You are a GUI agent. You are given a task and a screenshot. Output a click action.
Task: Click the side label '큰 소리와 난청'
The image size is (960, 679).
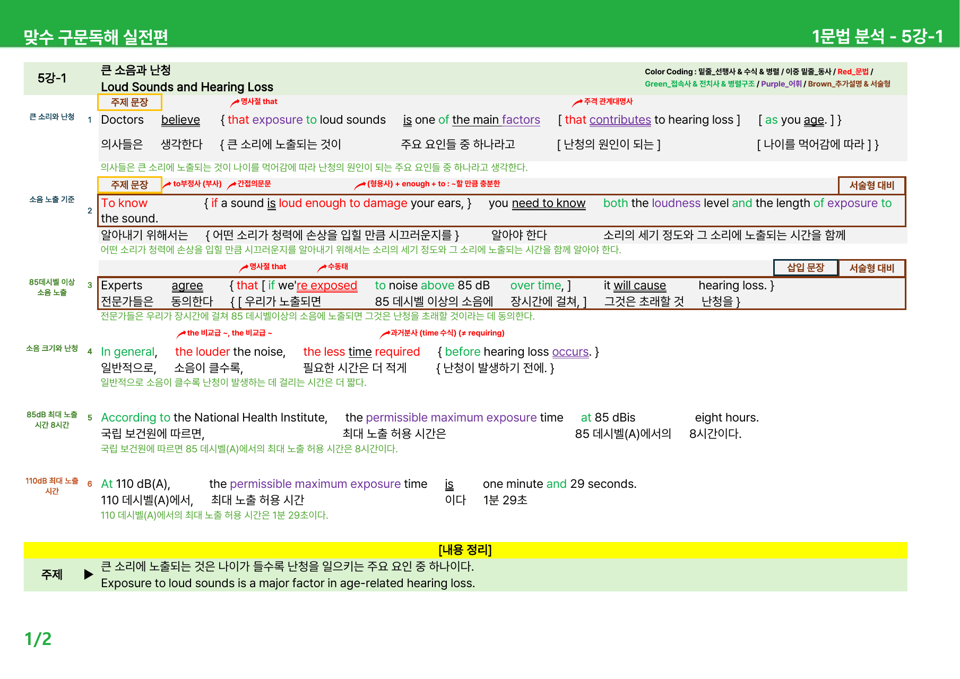click(52, 117)
